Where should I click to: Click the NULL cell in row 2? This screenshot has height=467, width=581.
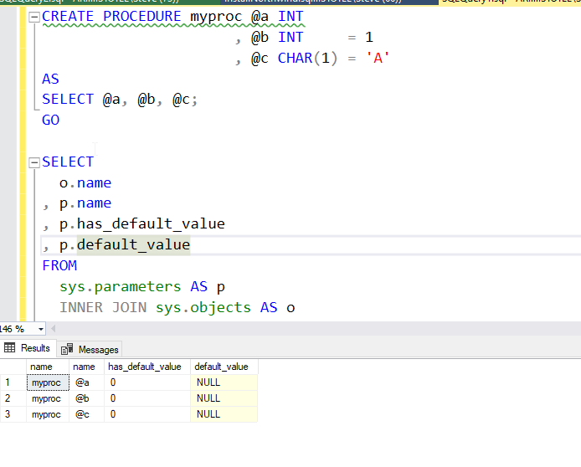coord(208,398)
